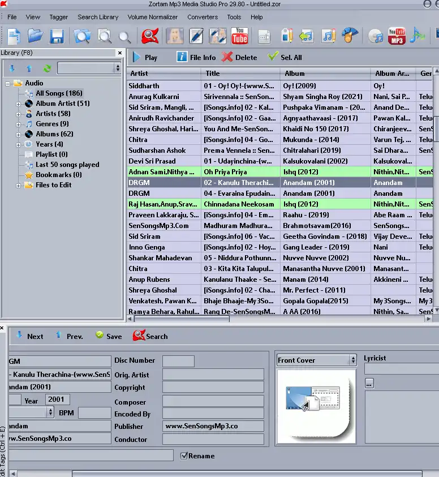Open the Tagger menu
The height and width of the screenshot is (477, 439).
[x=58, y=17]
